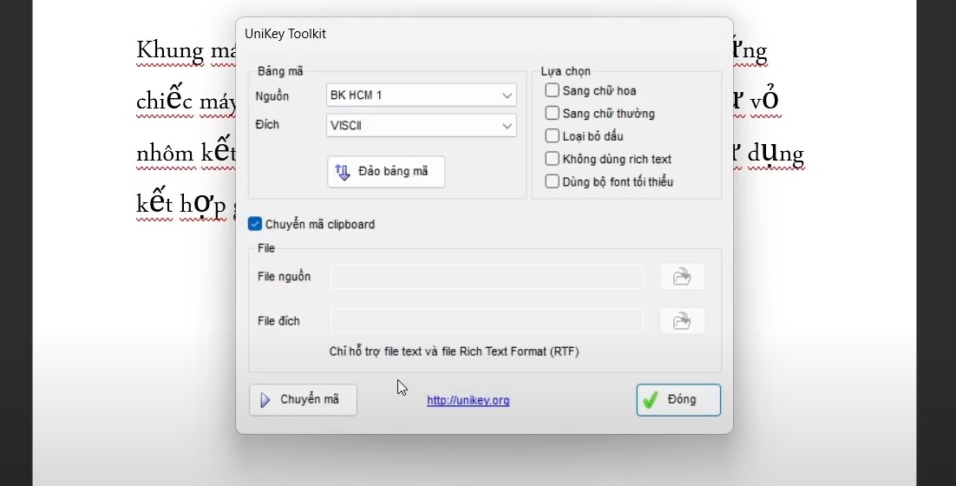Click the green checkmark icon on Đóng
The image size is (956, 486).
[649, 400]
